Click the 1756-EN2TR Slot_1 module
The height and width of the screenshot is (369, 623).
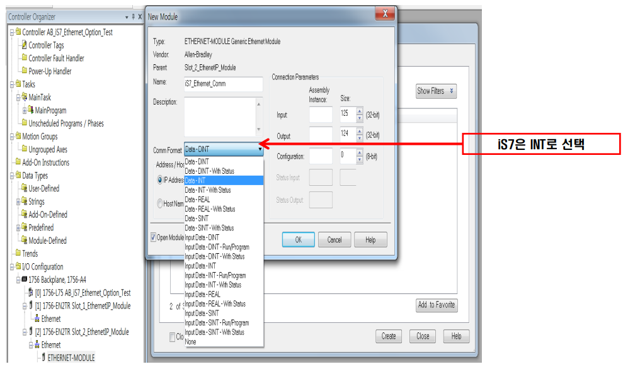[x=84, y=305]
